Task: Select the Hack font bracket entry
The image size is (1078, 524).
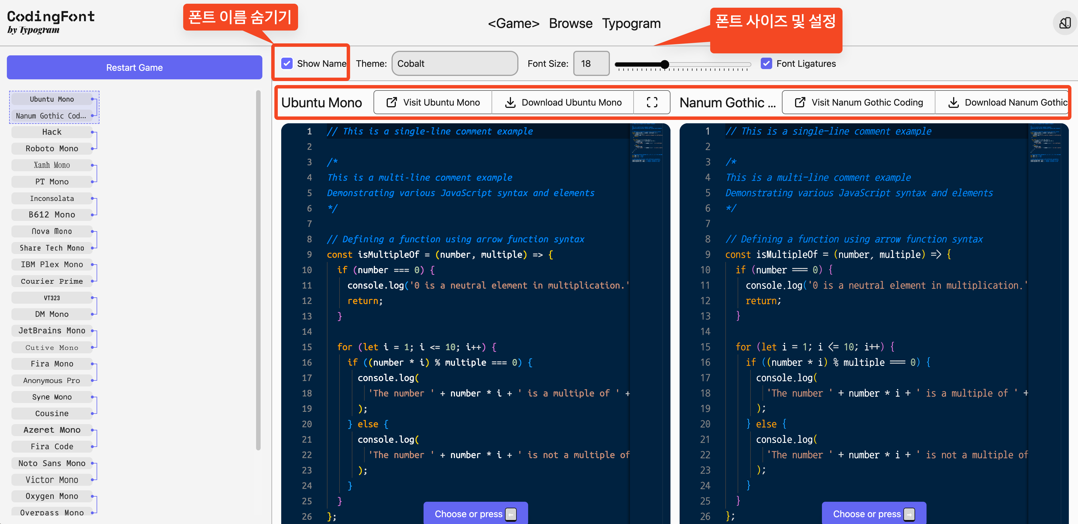Action: point(52,132)
